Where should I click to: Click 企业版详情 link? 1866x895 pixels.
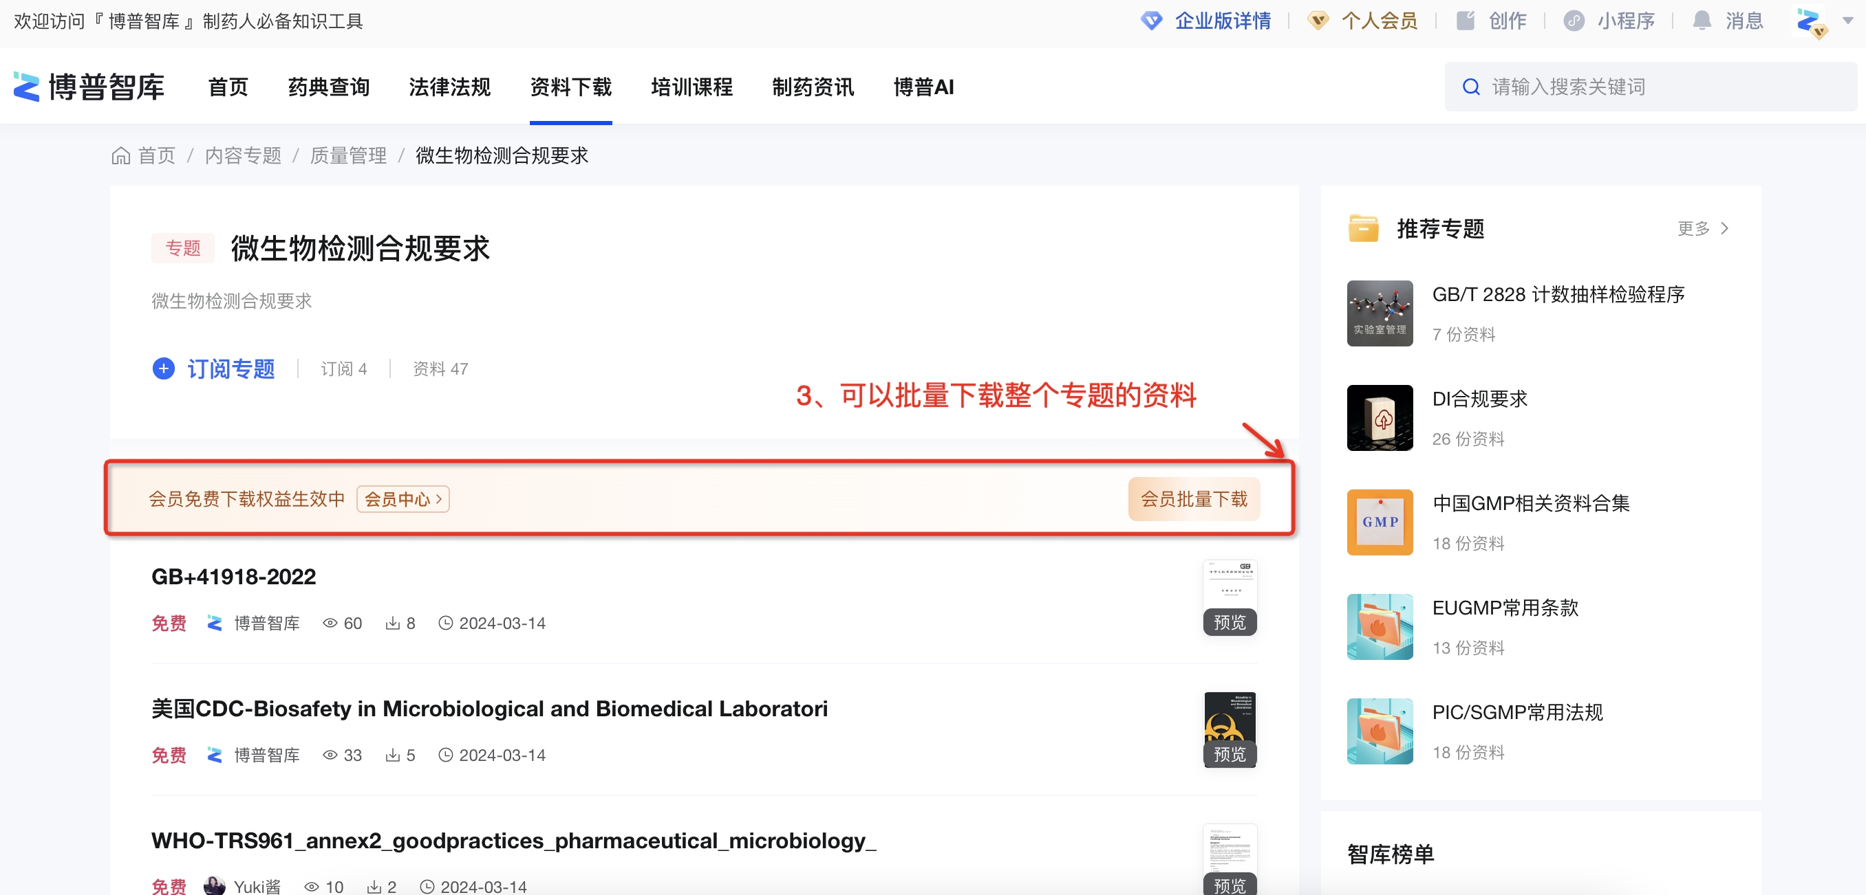(x=1223, y=20)
